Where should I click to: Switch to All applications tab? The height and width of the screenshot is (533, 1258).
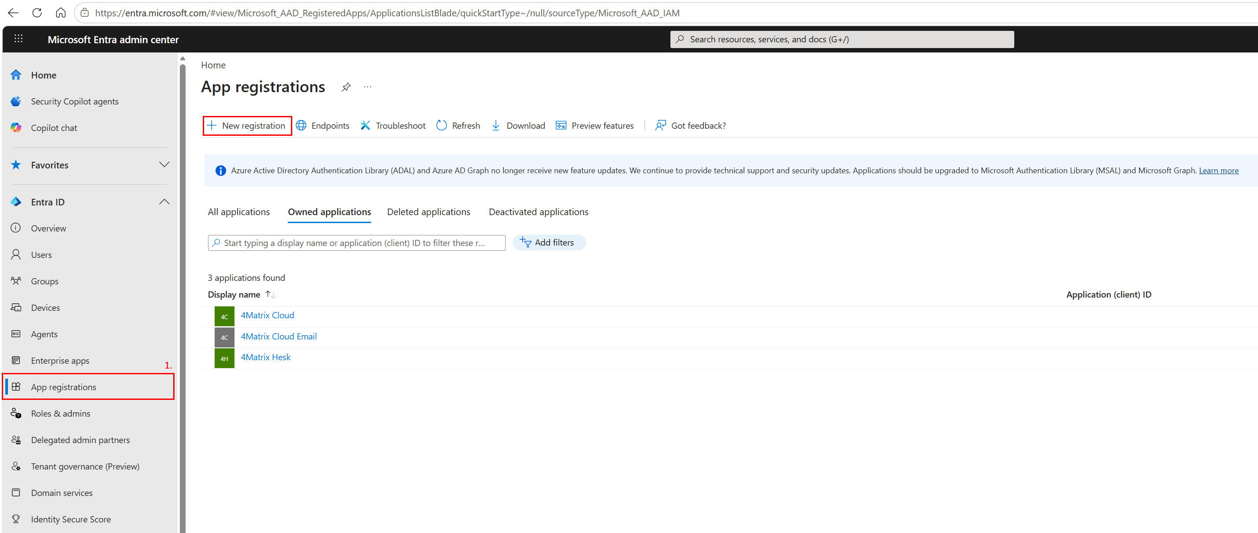coord(239,212)
